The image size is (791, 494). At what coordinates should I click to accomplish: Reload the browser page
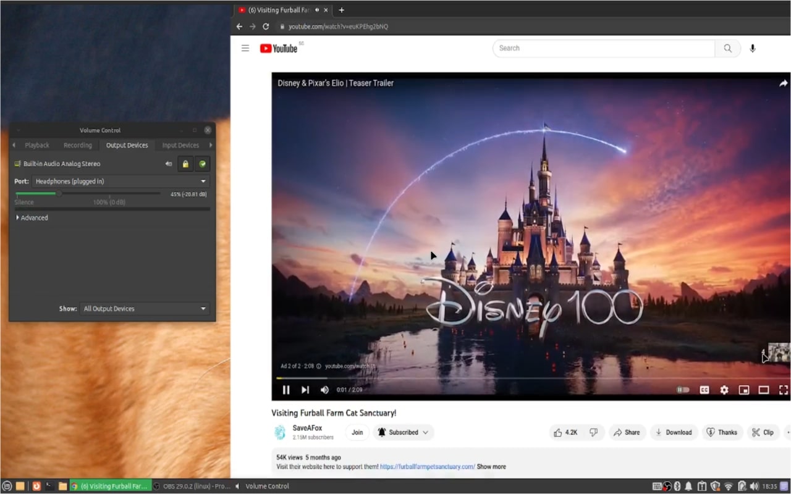266,27
